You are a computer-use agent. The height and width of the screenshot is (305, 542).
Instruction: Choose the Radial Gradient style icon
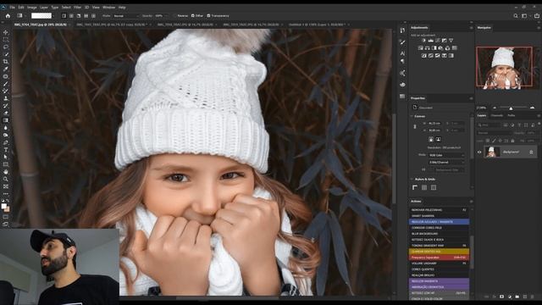[x=71, y=15]
